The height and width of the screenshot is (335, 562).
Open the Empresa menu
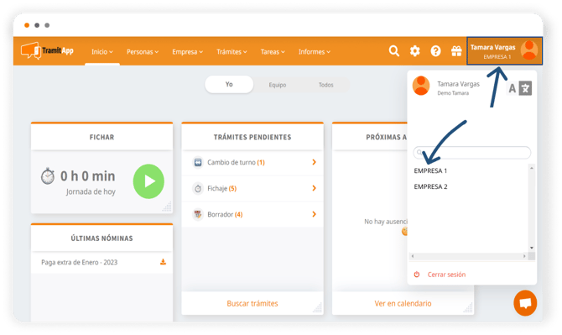187,52
